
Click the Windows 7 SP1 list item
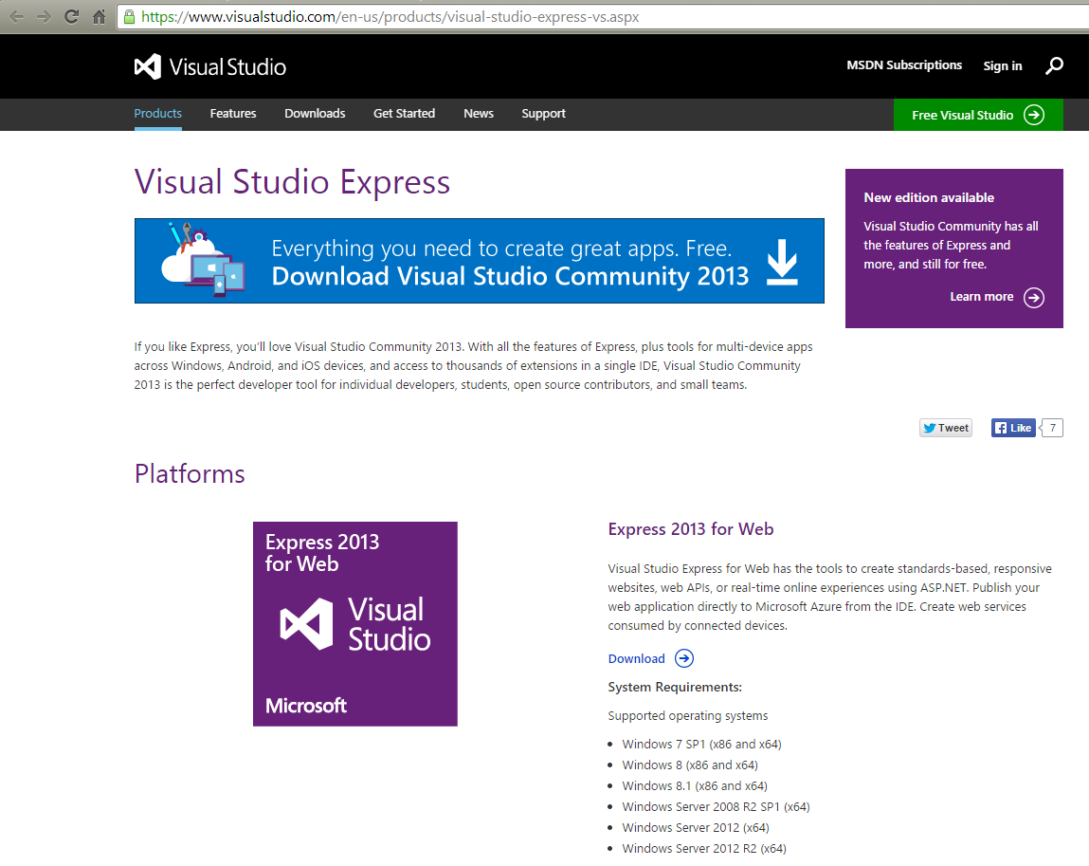[701, 745]
